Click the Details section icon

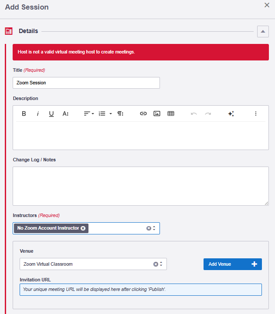[9, 31]
